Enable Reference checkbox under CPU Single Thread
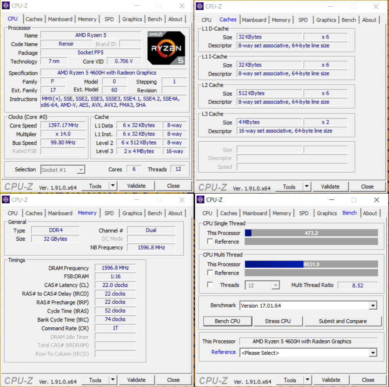 (210, 241)
